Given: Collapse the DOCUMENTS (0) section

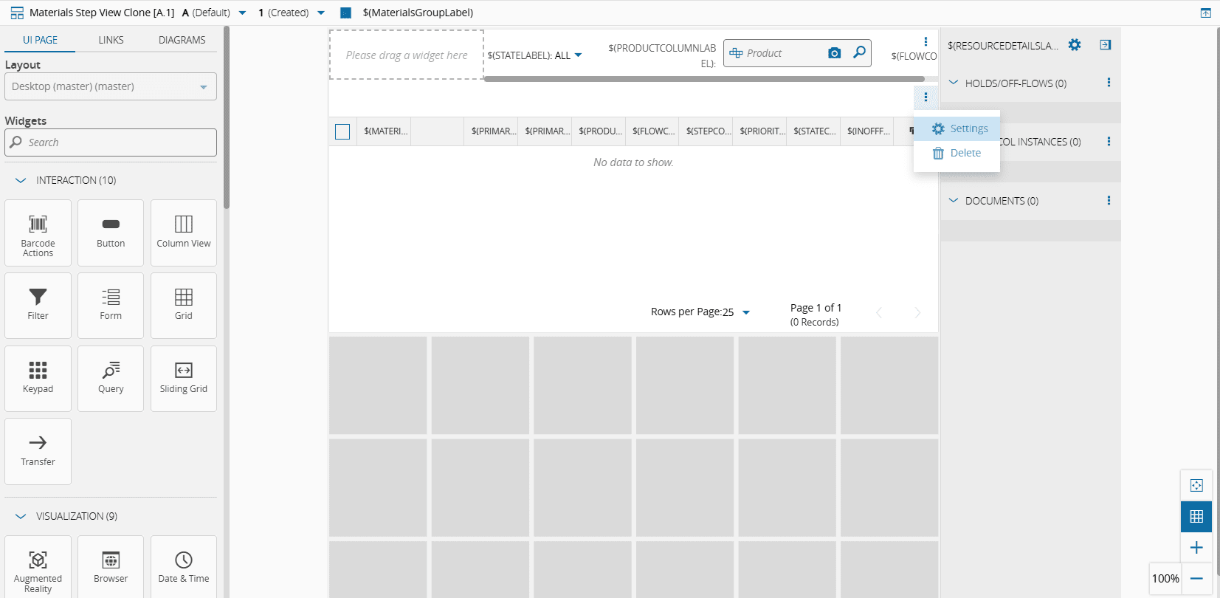Looking at the screenshot, I should [x=953, y=200].
